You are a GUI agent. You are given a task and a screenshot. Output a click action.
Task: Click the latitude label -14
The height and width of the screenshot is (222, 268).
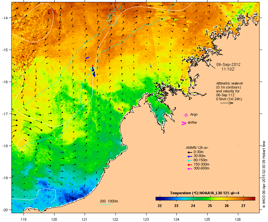[x=5, y=18]
